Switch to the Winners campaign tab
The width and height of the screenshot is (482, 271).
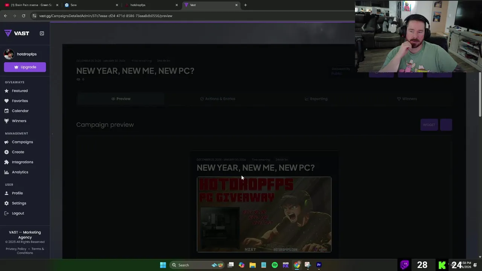407,99
